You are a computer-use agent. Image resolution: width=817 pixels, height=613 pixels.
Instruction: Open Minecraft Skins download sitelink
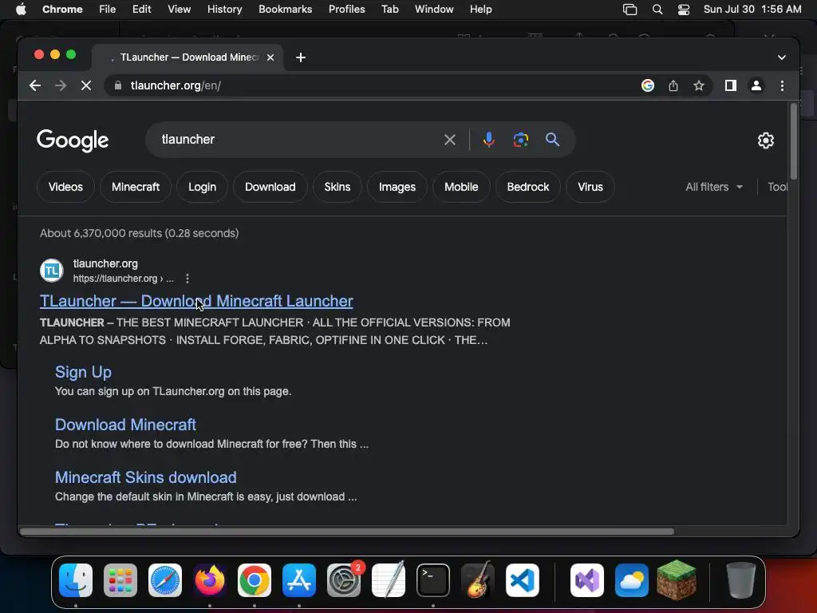(x=146, y=477)
